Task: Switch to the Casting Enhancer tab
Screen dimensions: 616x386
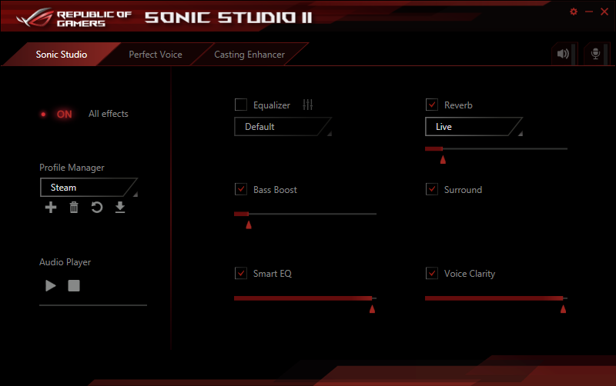Action: pyautogui.click(x=249, y=55)
